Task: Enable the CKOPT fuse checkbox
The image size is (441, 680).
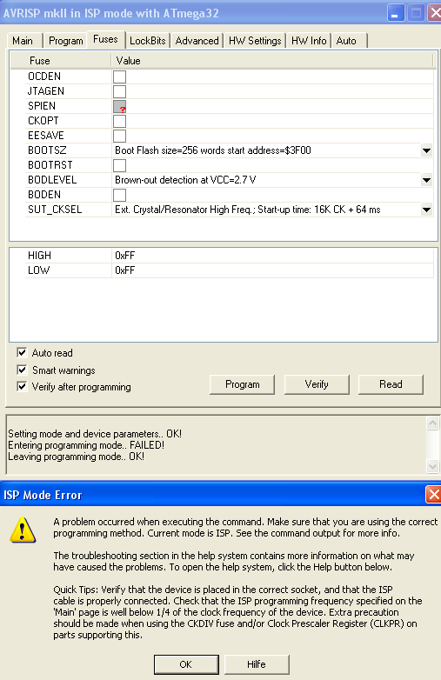Action: (x=120, y=121)
